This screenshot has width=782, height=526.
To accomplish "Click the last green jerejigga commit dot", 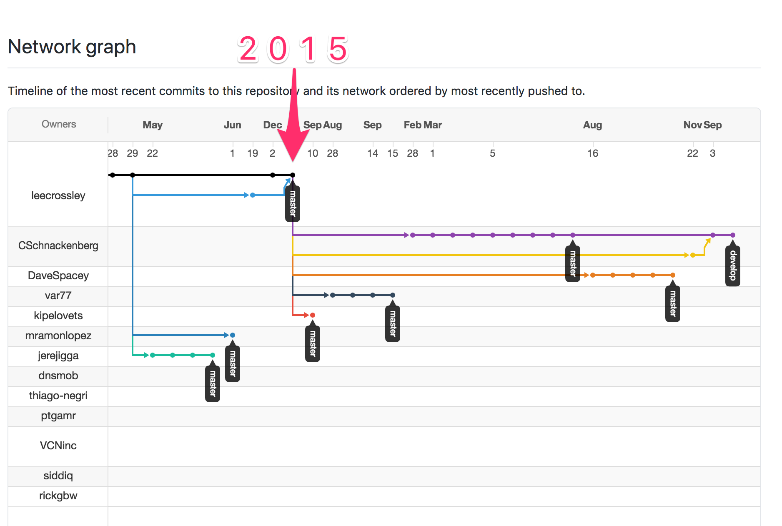I will [x=213, y=355].
